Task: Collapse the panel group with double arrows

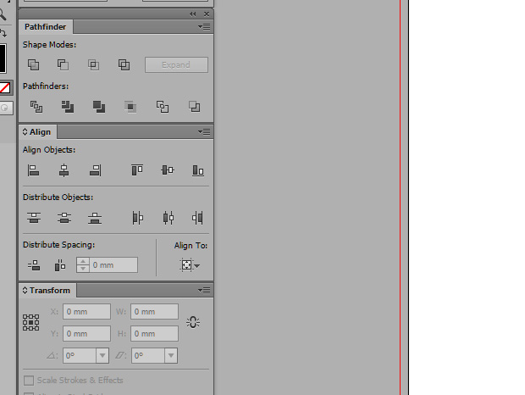Action: 192,14
